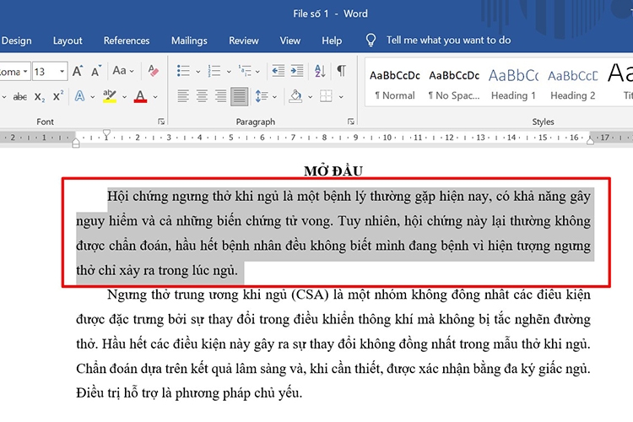The image size is (633, 422).
Task: Open the Layout tab
Action: pos(68,41)
